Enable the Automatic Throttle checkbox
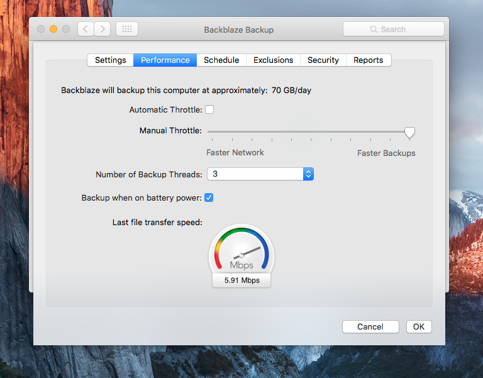The height and width of the screenshot is (378, 483). tap(209, 109)
